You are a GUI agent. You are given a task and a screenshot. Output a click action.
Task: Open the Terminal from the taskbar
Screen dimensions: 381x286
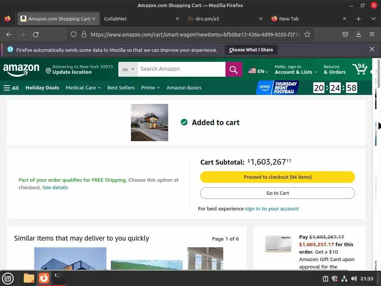58,278
